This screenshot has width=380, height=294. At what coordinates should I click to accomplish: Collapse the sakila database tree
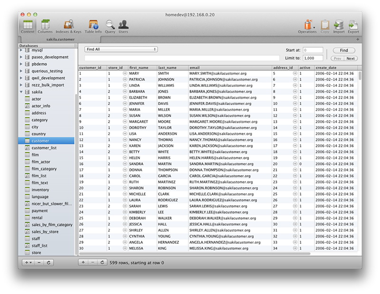[x=21, y=92]
